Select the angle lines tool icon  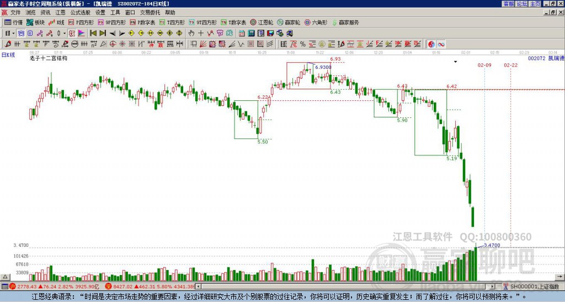(x=232, y=44)
